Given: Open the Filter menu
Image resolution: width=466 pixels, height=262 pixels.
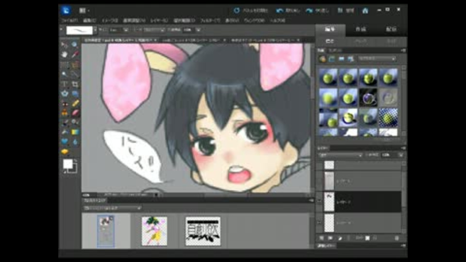Looking at the screenshot, I should (210, 20).
